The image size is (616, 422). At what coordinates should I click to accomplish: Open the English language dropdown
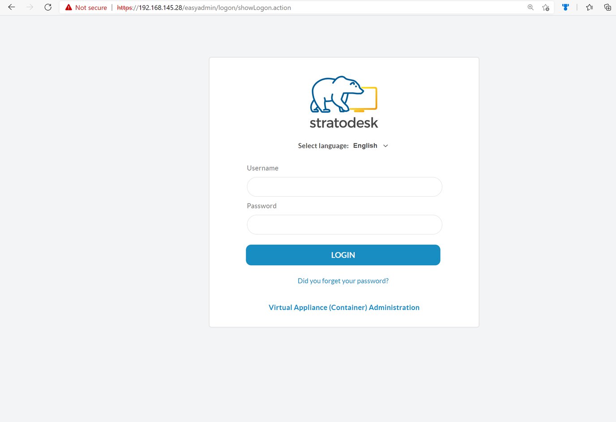tap(365, 146)
